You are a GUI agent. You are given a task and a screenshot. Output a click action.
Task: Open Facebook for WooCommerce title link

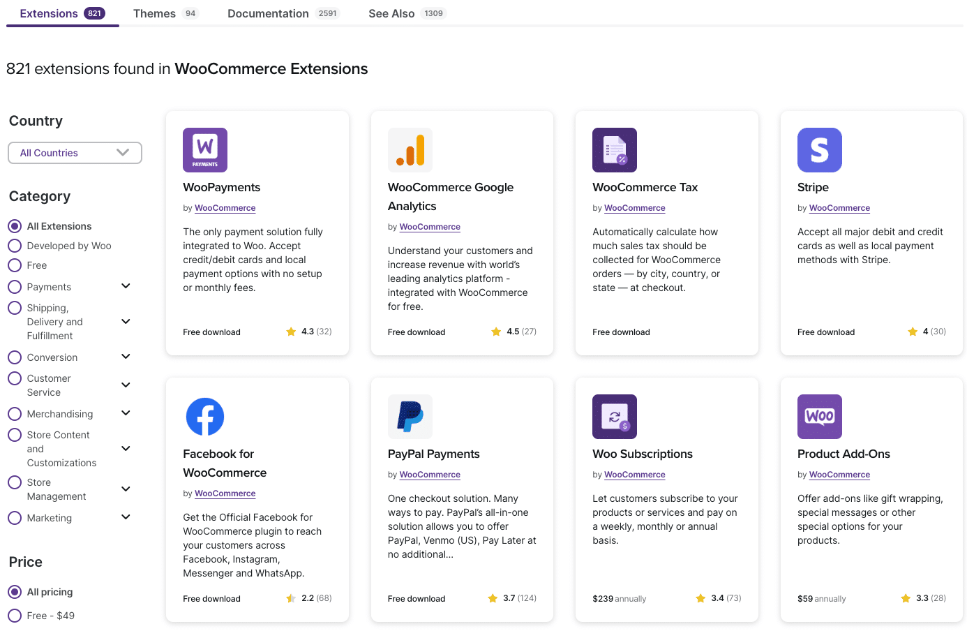225,463
